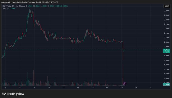Click the 2.3000 price axis label
The height and width of the screenshot is (98, 172).
(167, 20)
